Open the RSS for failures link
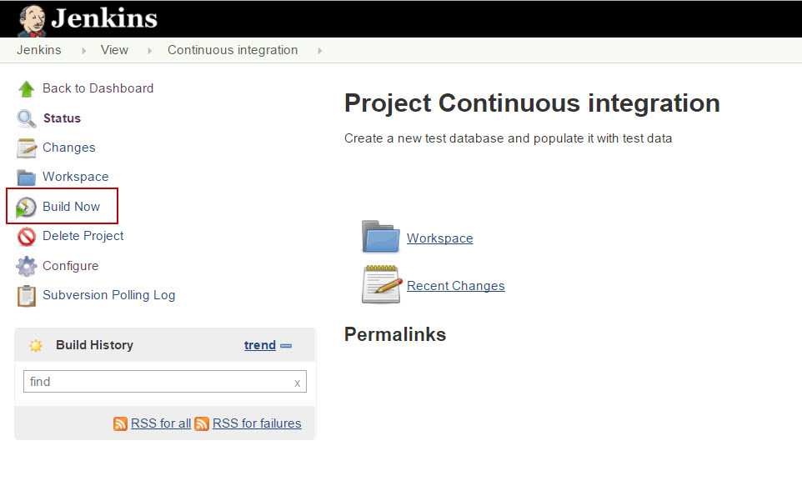Viewport: 802px width, 501px height. [x=257, y=423]
